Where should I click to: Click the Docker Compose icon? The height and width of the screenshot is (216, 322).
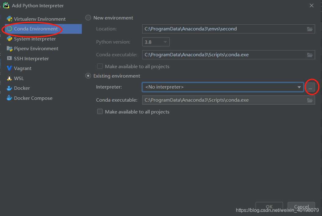coord(9,98)
